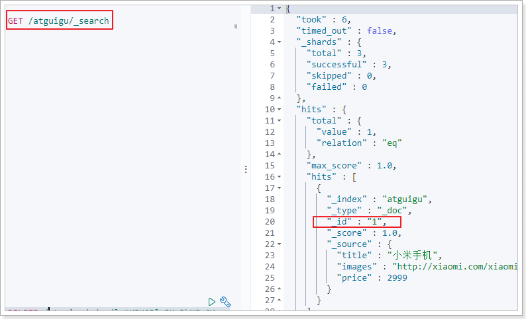
Task: Collapse the "hits" array on line 16
Action: (279, 177)
